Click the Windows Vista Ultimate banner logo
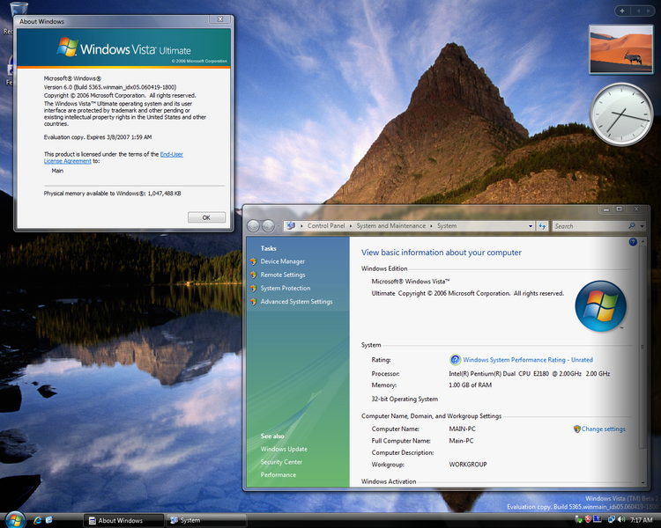The width and height of the screenshot is (661, 528). 123,48
